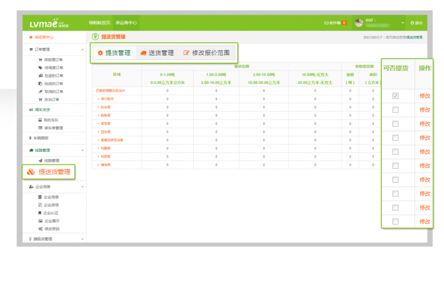Click the file icon for 企业资信

40,205
